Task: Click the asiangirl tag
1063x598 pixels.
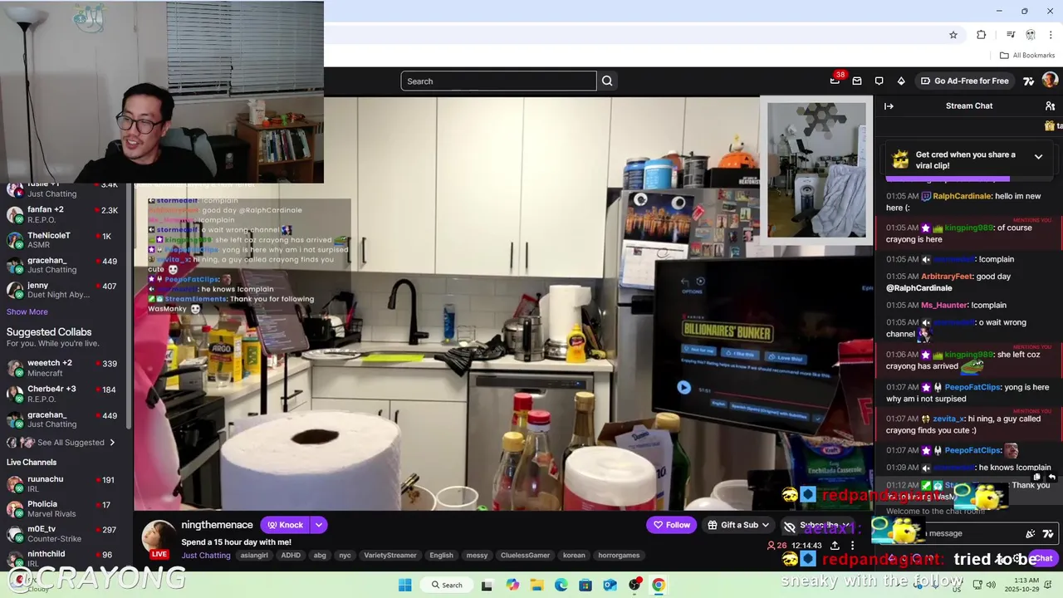Action: [254, 555]
